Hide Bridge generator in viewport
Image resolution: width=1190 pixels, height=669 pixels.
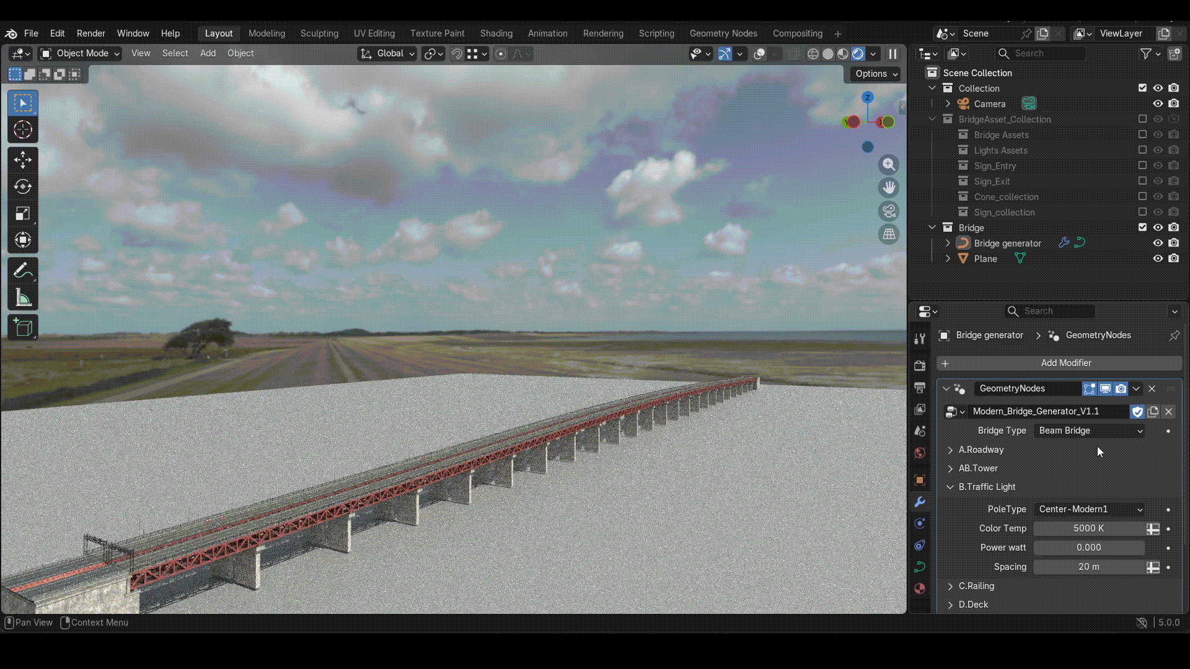point(1158,243)
